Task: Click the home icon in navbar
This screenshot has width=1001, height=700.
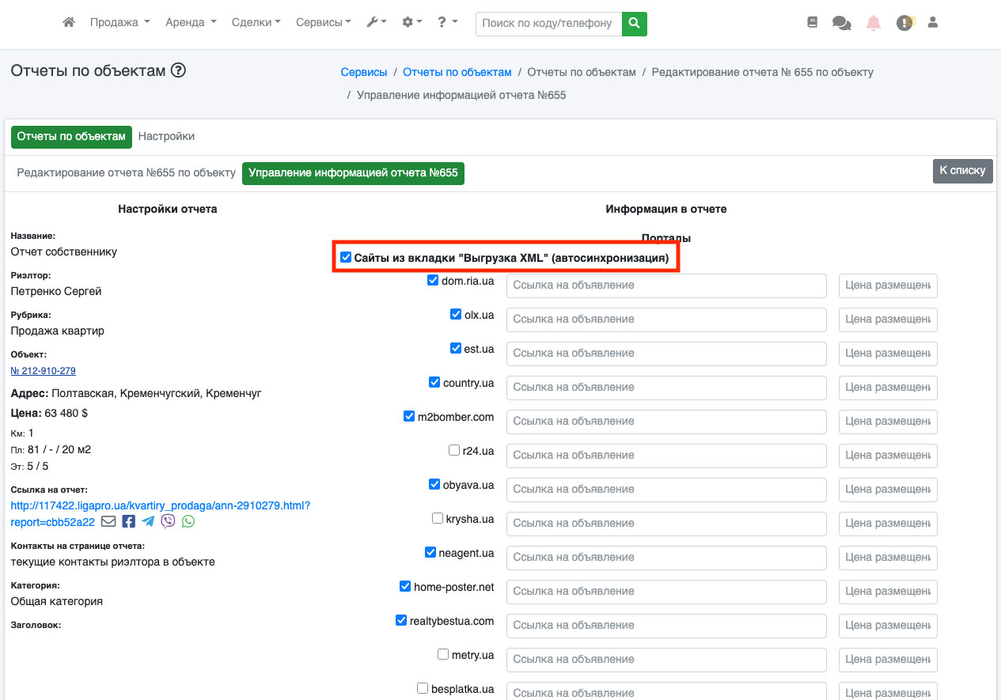Action: tap(69, 23)
